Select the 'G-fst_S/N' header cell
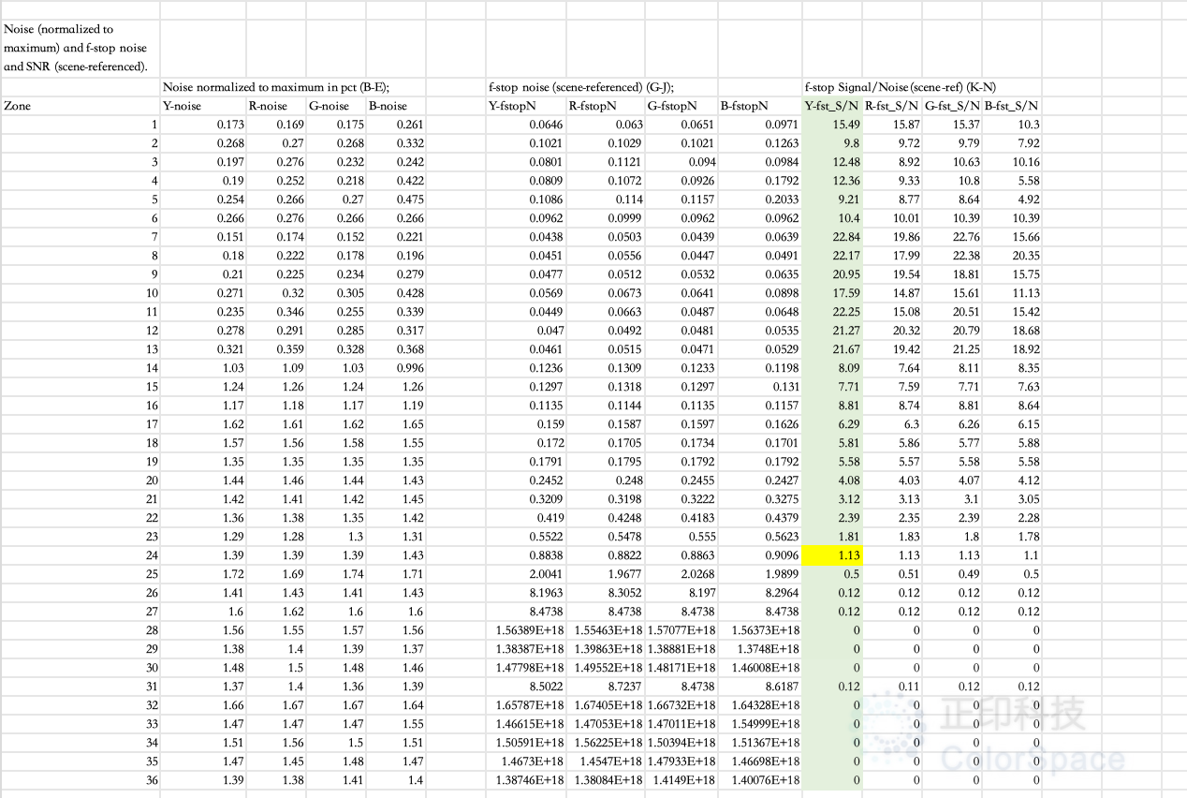The height and width of the screenshot is (798, 1187). 952,106
